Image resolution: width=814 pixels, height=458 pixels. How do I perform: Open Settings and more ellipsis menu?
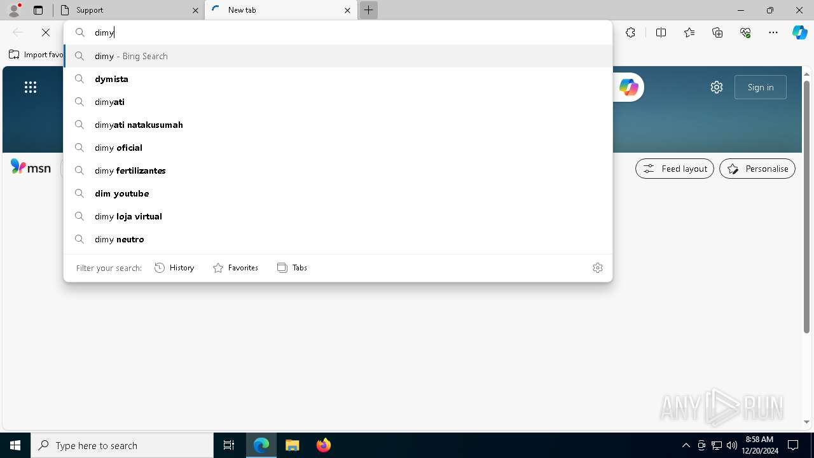(773, 32)
